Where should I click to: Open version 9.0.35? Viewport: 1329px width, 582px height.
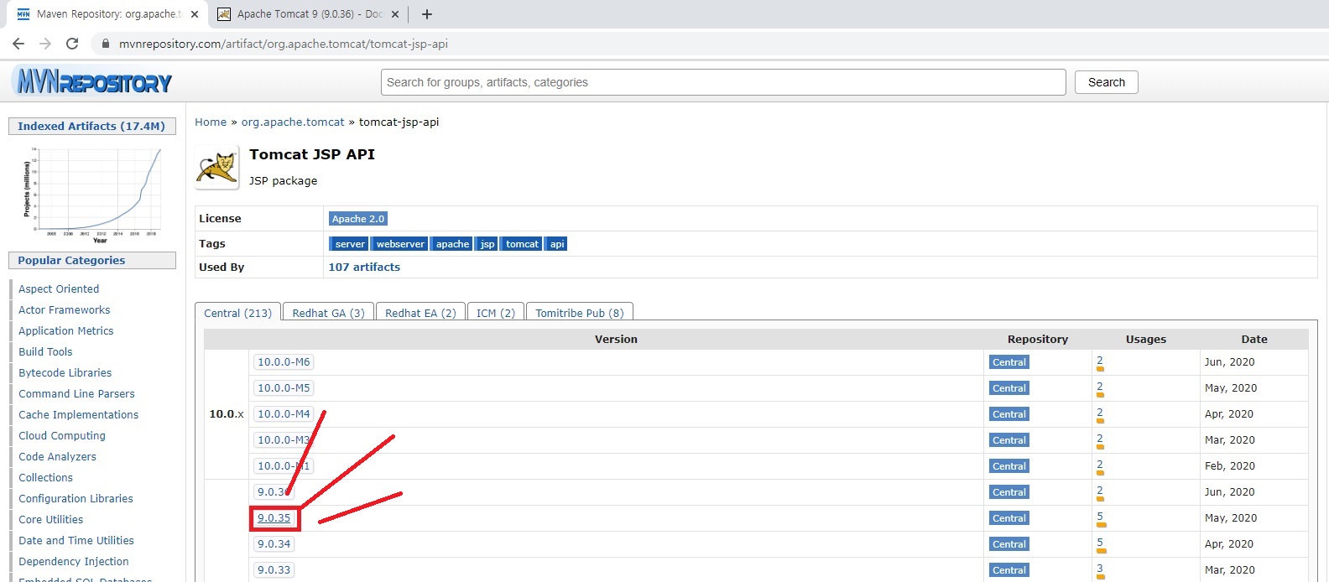[x=274, y=518]
